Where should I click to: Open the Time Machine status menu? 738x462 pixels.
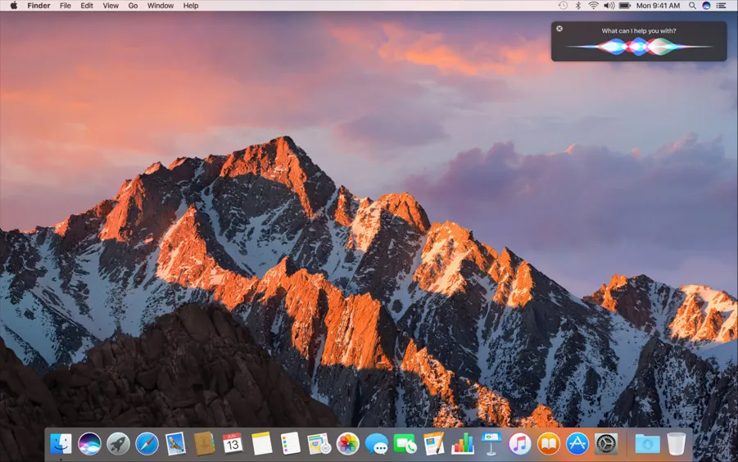coord(563,6)
